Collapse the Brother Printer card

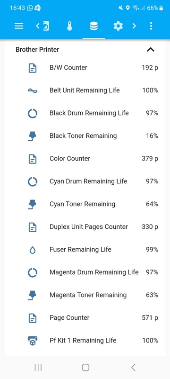click(151, 50)
